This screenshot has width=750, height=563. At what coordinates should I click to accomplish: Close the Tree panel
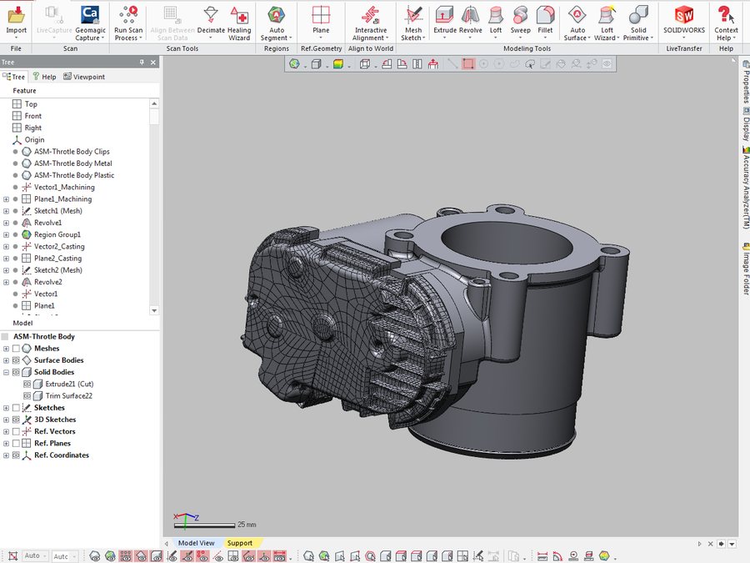153,63
